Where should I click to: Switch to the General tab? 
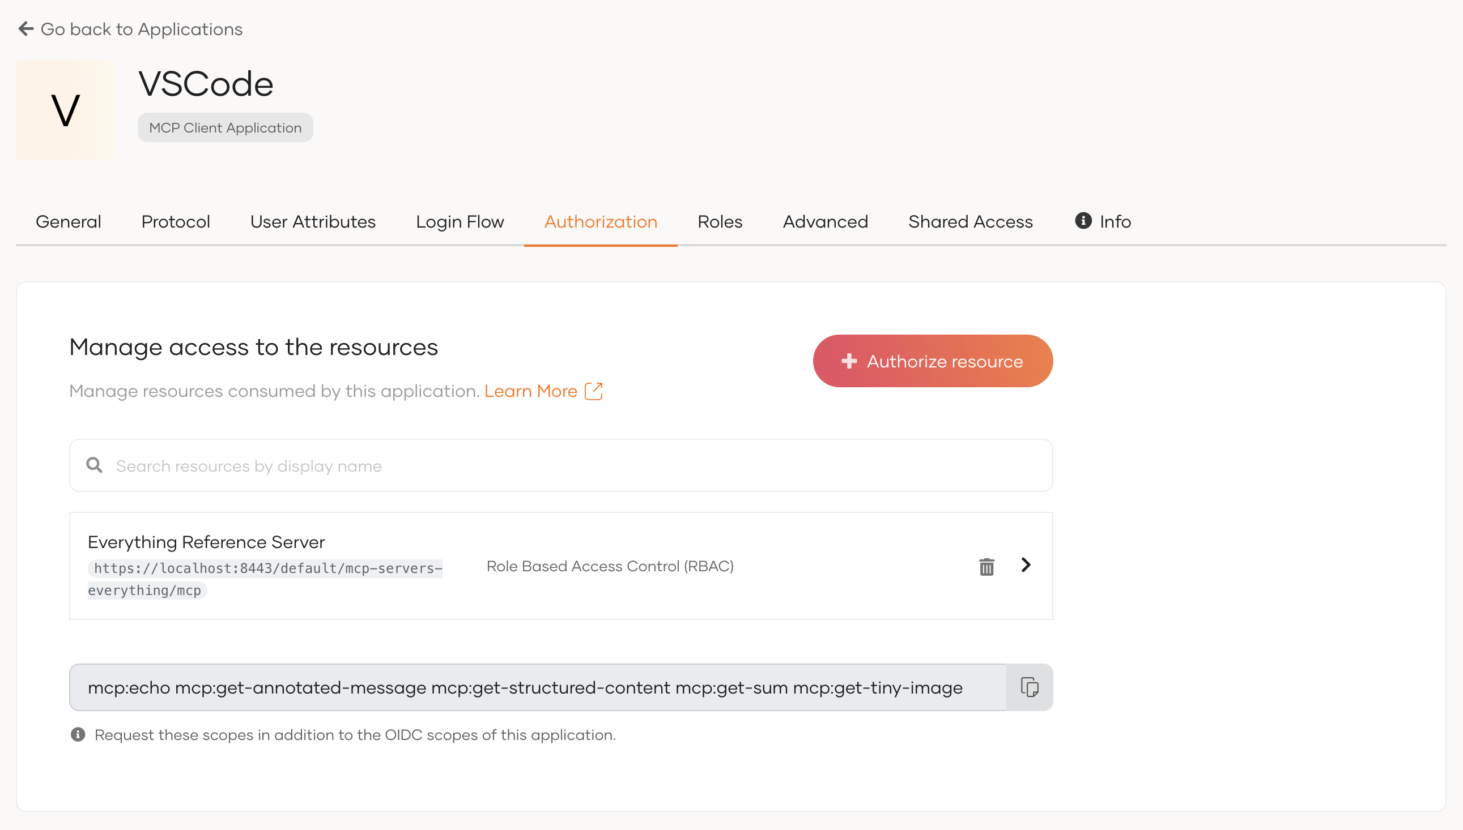(69, 221)
